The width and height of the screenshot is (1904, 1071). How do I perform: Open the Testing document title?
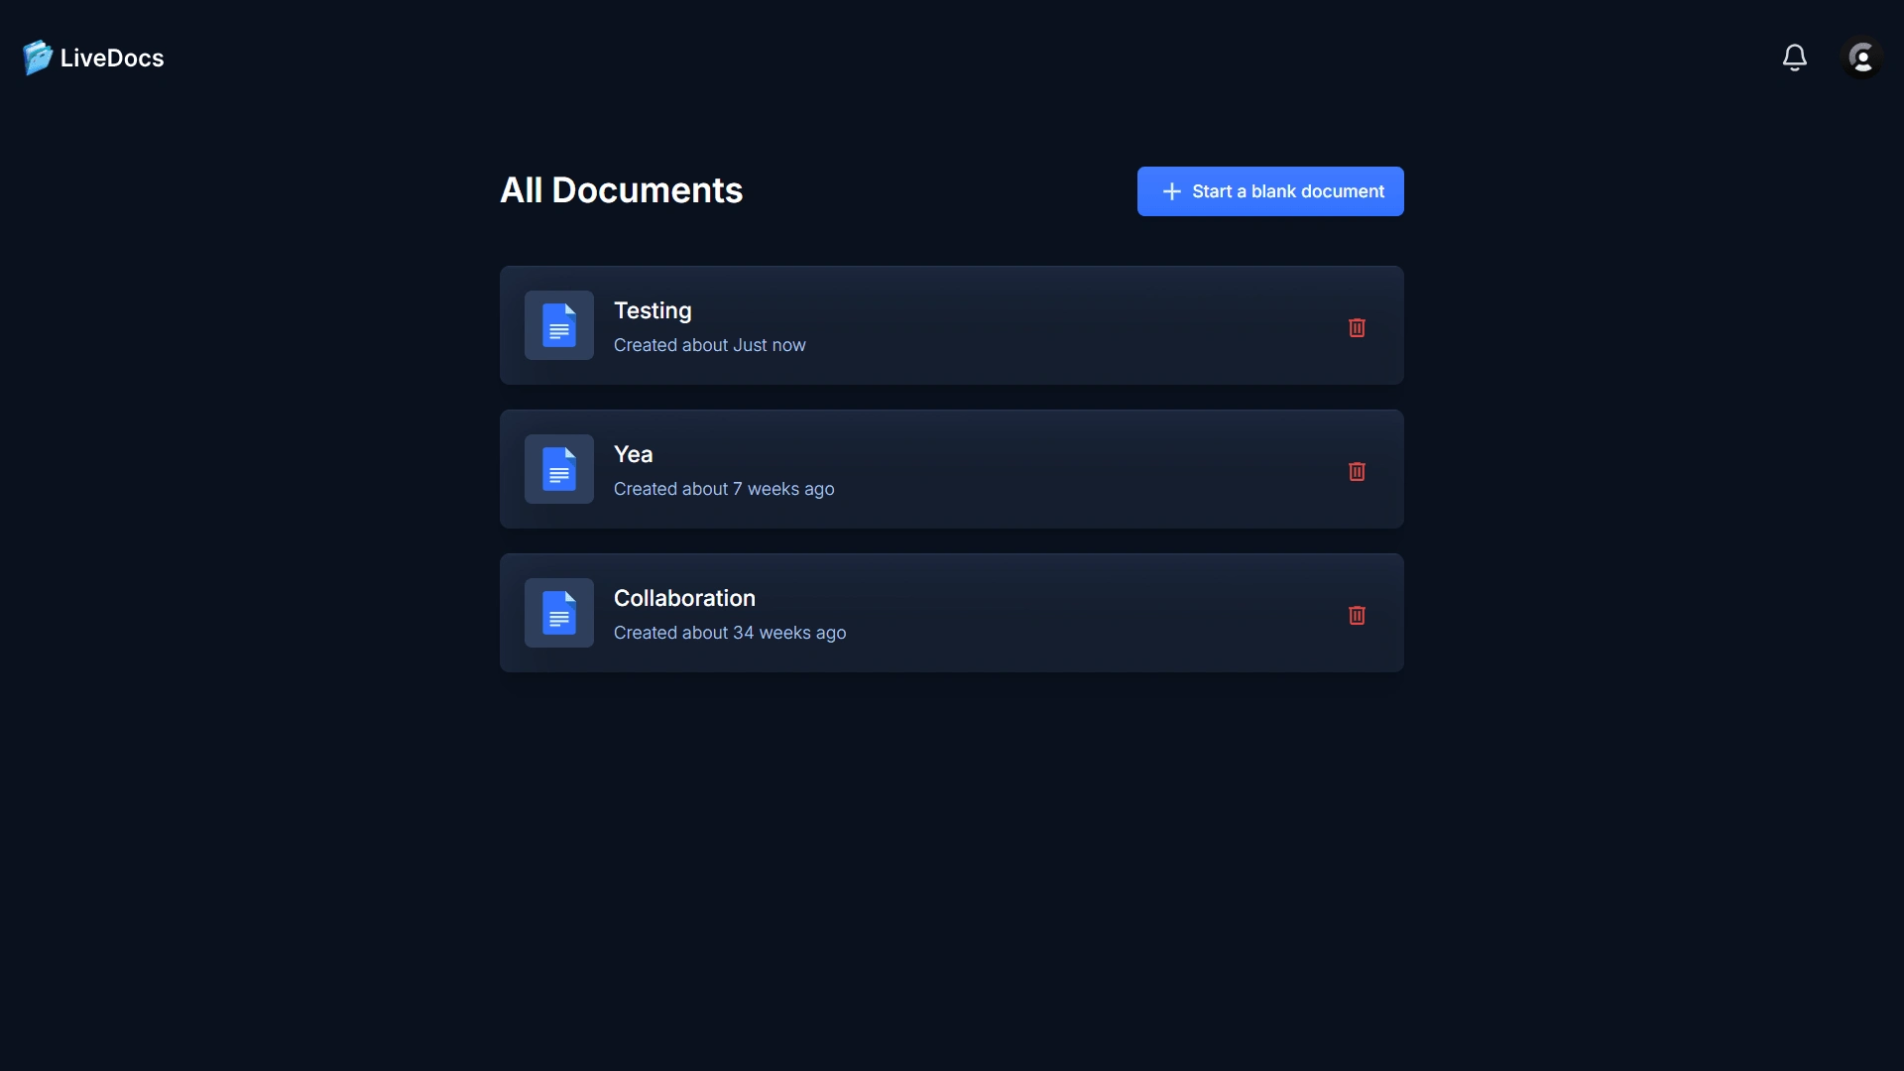coord(653,310)
